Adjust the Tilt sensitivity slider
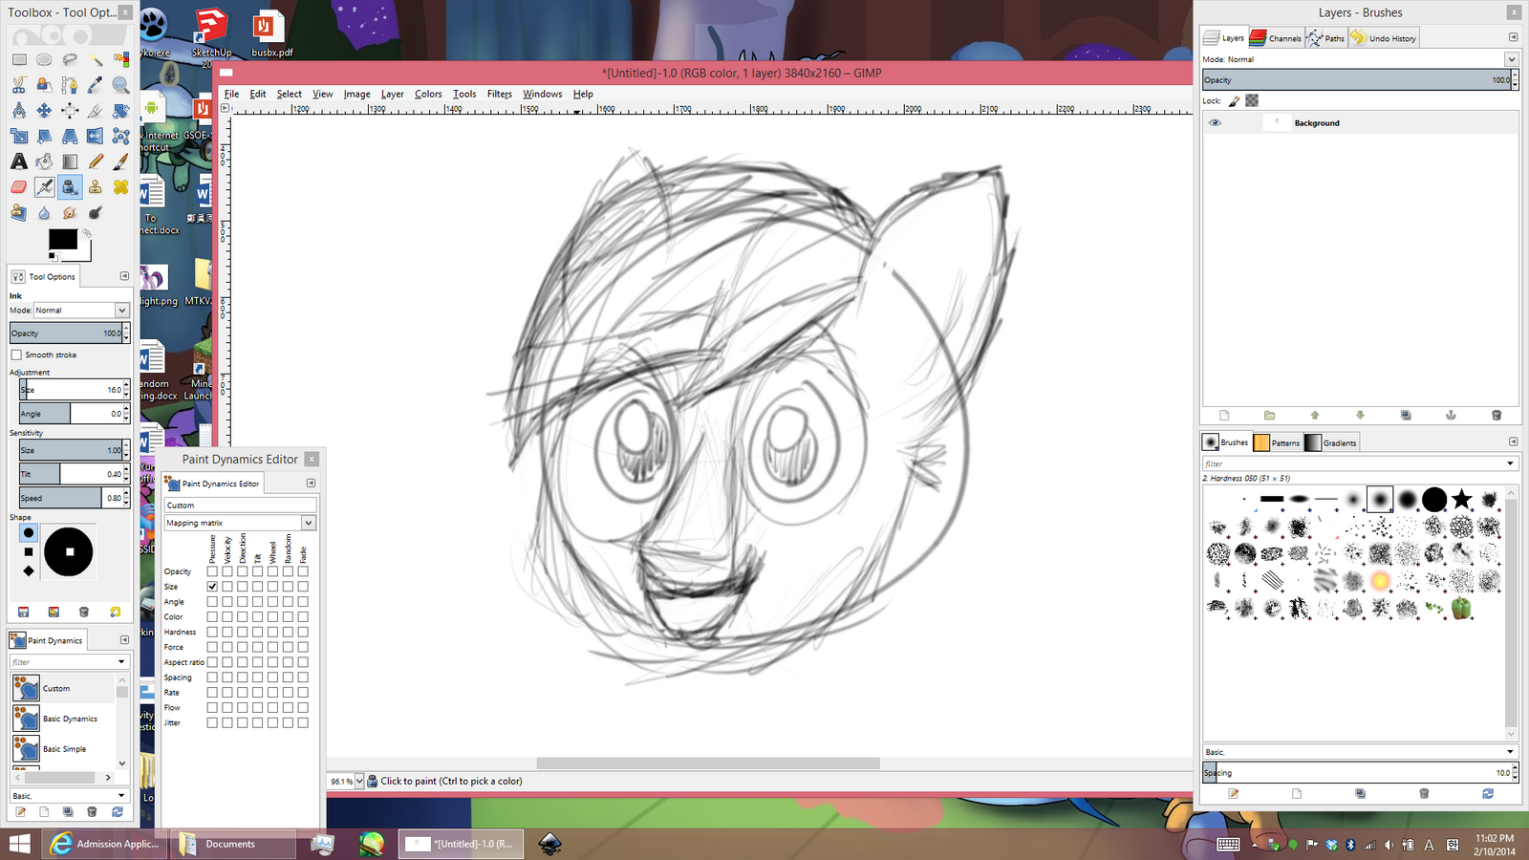 tap(70, 474)
